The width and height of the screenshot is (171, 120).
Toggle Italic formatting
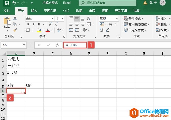point(33,24)
